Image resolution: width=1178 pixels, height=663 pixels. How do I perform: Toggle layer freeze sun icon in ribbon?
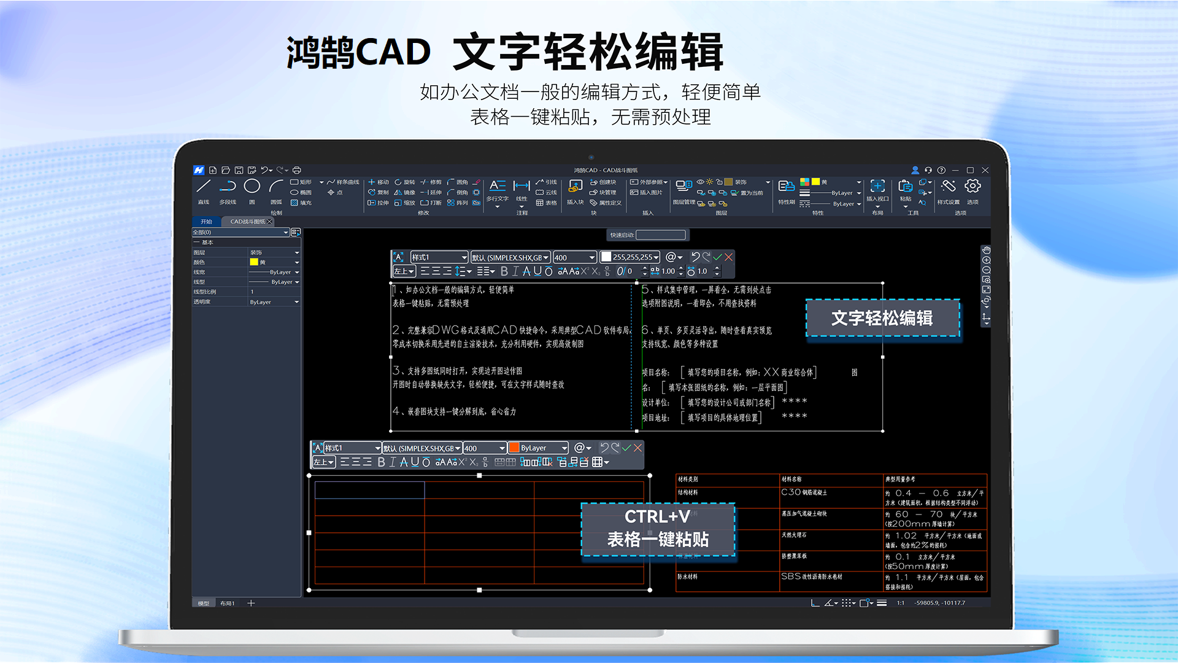pyautogui.click(x=710, y=182)
